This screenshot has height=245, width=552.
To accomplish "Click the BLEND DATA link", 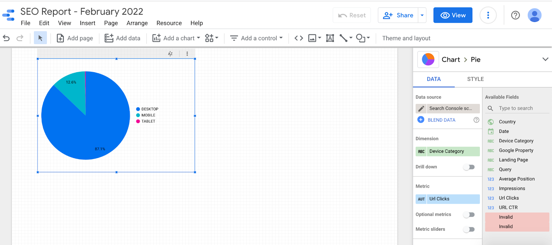I will click(x=441, y=120).
